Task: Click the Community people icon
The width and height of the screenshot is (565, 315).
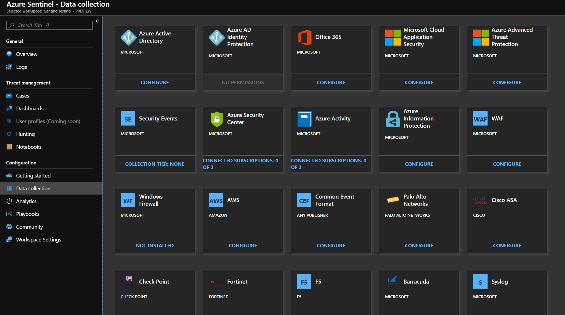Action: (x=9, y=227)
